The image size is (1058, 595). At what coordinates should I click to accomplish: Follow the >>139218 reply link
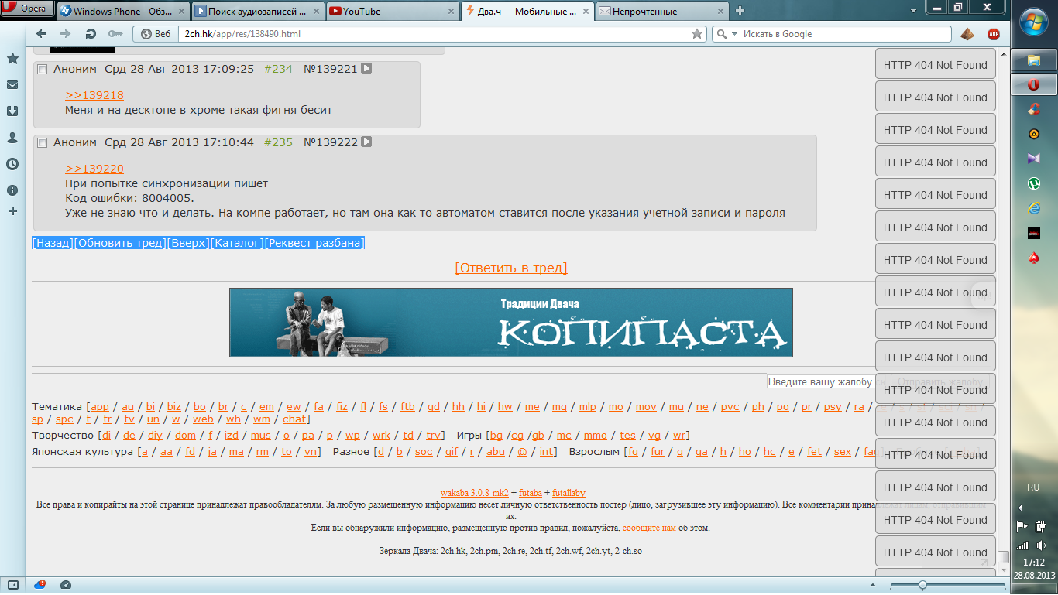[x=94, y=95]
